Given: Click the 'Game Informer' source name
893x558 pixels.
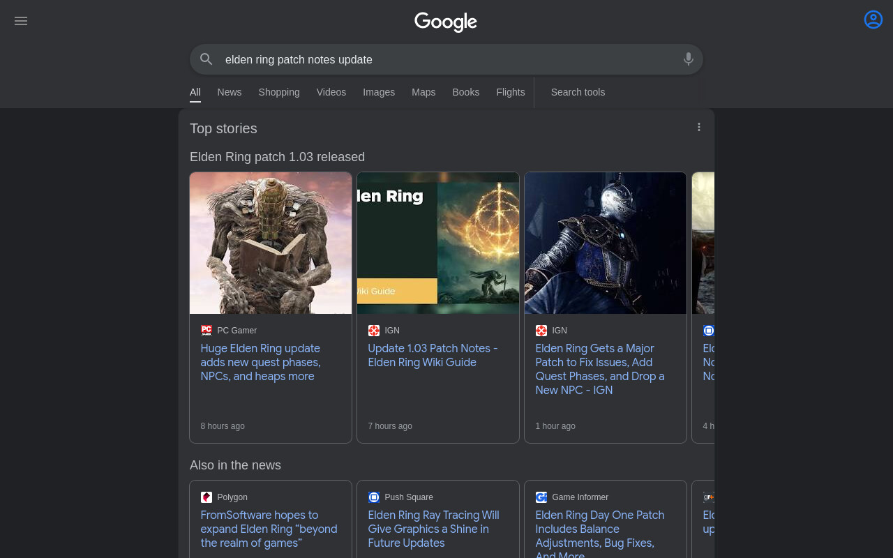Looking at the screenshot, I should [580, 497].
